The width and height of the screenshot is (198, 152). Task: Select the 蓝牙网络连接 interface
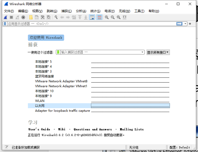coord(99,76)
